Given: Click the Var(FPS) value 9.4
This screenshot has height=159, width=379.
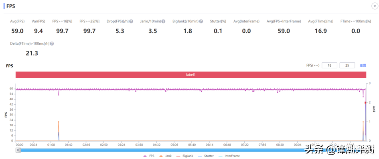Looking at the screenshot, I should [x=38, y=31].
